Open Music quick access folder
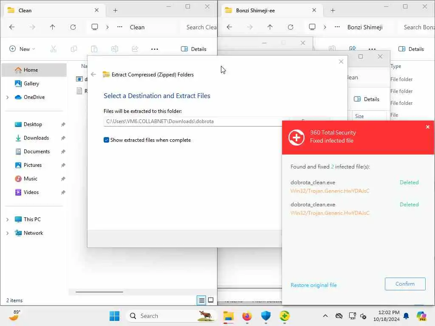 click(x=30, y=179)
